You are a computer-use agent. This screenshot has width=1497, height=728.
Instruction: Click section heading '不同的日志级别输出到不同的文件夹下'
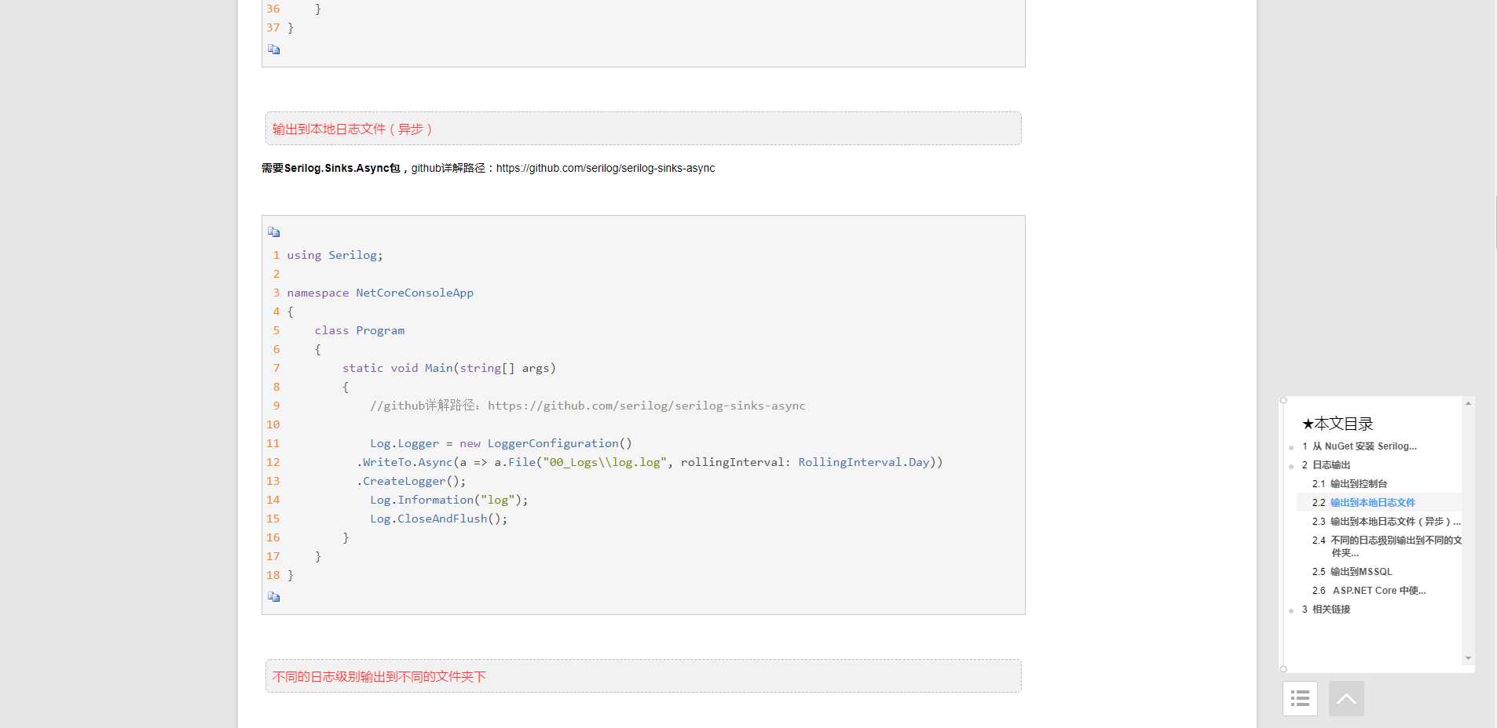(x=379, y=676)
